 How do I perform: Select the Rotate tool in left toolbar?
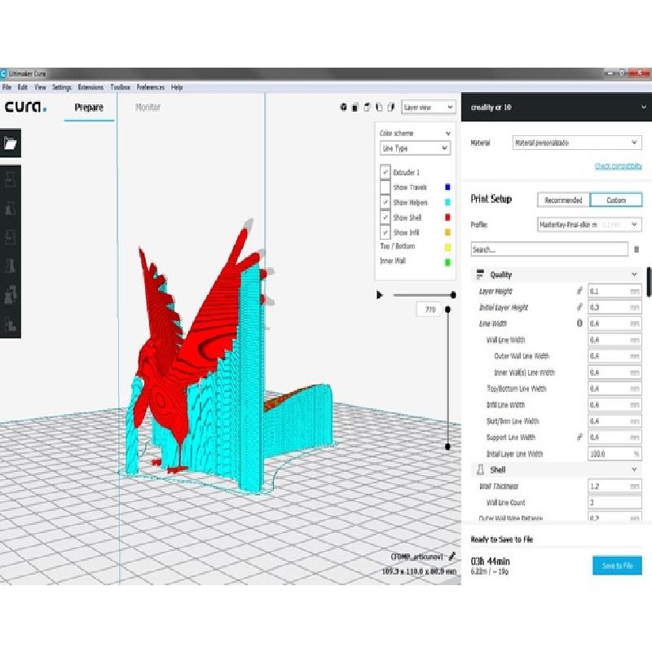11,236
